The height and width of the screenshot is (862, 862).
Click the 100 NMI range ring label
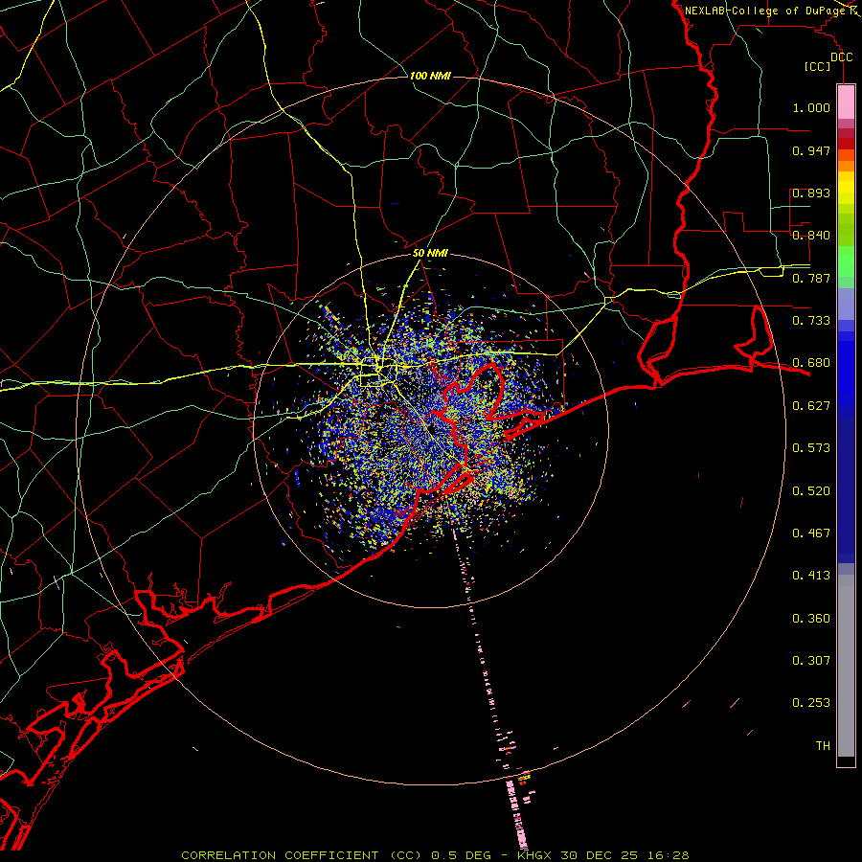point(430,76)
